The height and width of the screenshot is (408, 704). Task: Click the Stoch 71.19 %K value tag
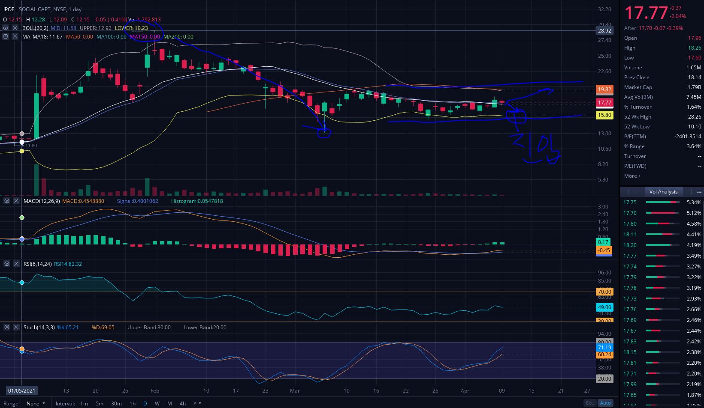point(604,348)
